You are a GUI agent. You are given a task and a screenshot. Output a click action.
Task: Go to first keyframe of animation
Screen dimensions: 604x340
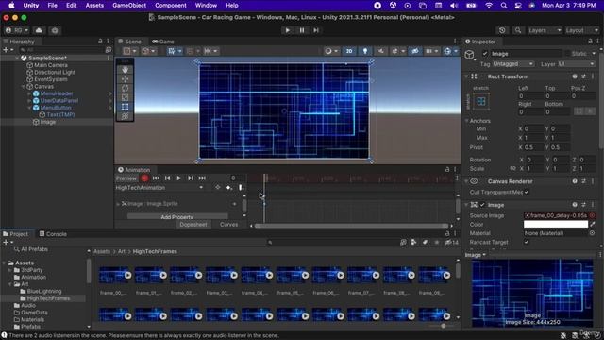[156, 178]
